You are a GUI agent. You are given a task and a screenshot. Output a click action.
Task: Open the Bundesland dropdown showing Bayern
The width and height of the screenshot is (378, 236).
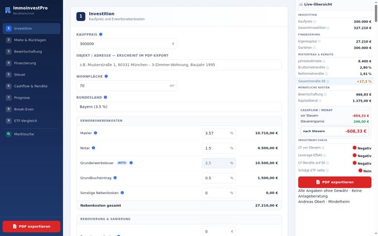(x=179, y=106)
